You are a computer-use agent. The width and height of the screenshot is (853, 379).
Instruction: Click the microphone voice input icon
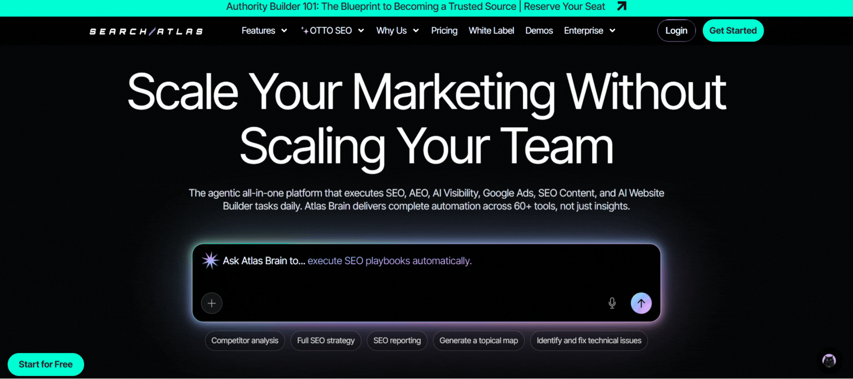(612, 303)
